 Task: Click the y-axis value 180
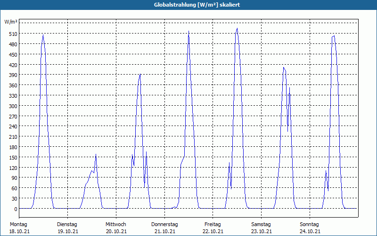tap(13, 147)
